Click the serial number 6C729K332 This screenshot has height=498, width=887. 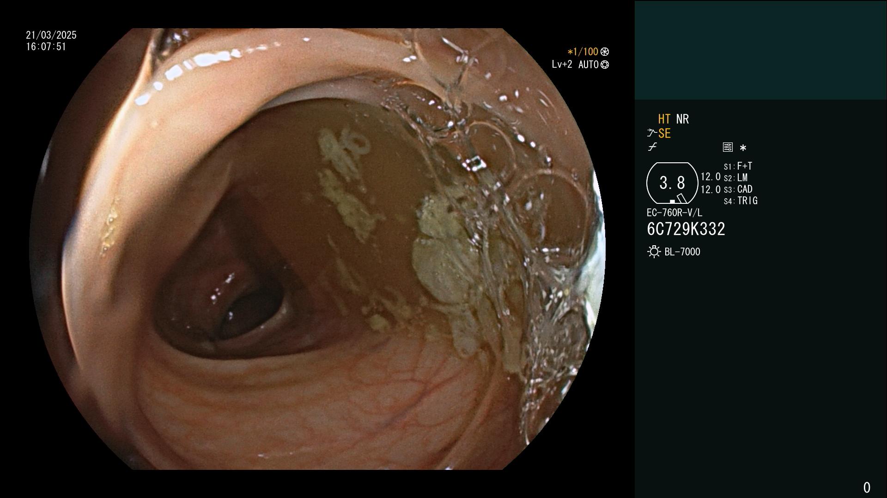(686, 229)
